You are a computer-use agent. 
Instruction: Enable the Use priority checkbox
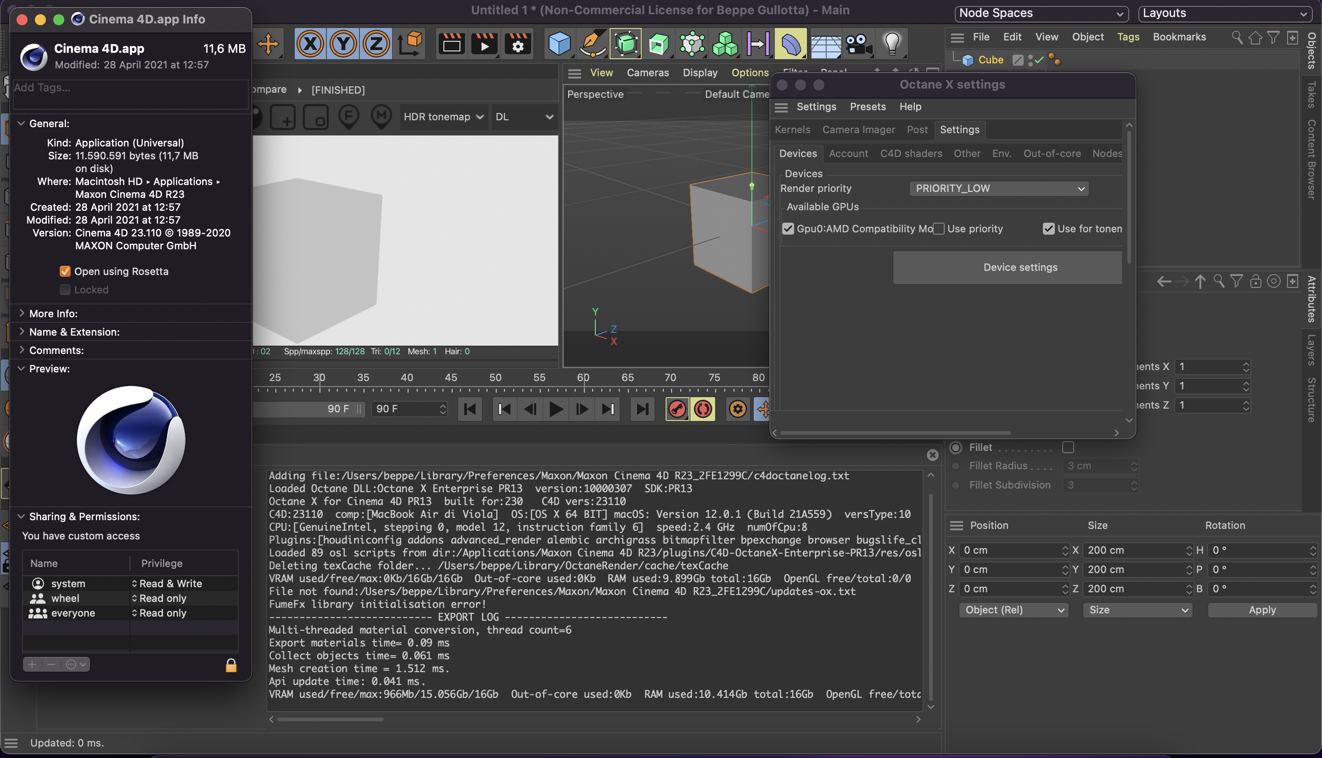coord(938,229)
